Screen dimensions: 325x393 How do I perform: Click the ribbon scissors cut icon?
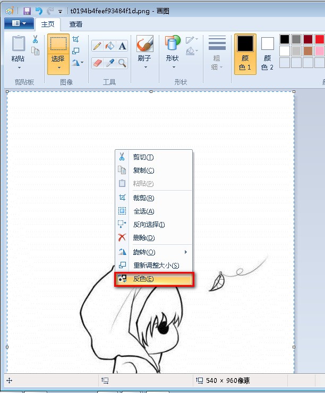(x=36, y=39)
